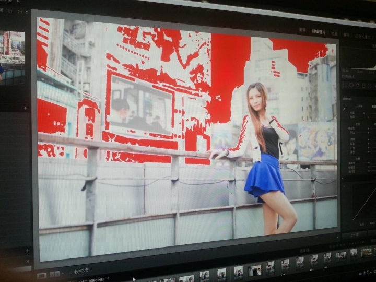376x282 pixels.
Task: Open the before/after view options dropdown arrow
Action: point(63,273)
